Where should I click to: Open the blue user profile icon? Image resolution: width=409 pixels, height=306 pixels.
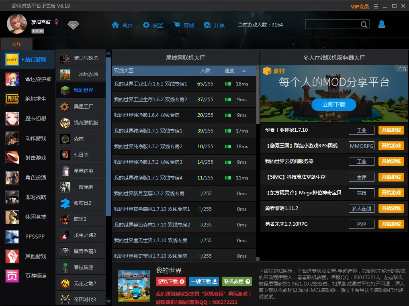(x=382, y=24)
